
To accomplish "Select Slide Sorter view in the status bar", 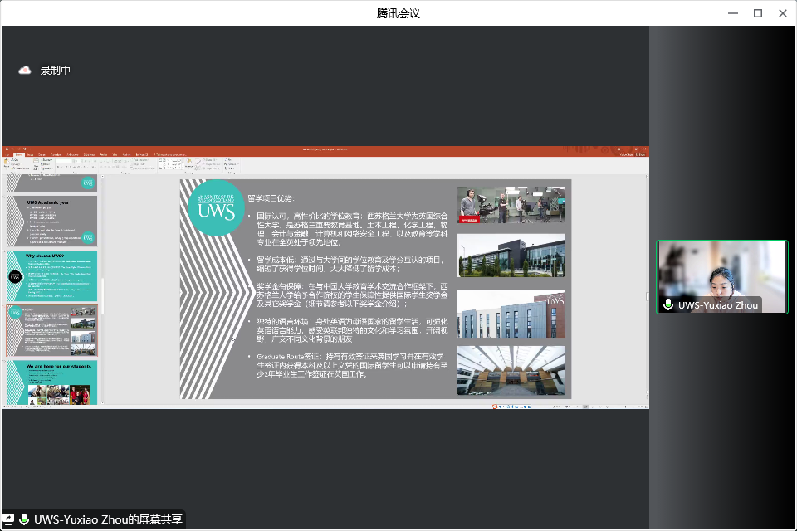I will pyautogui.click(x=593, y=407).
